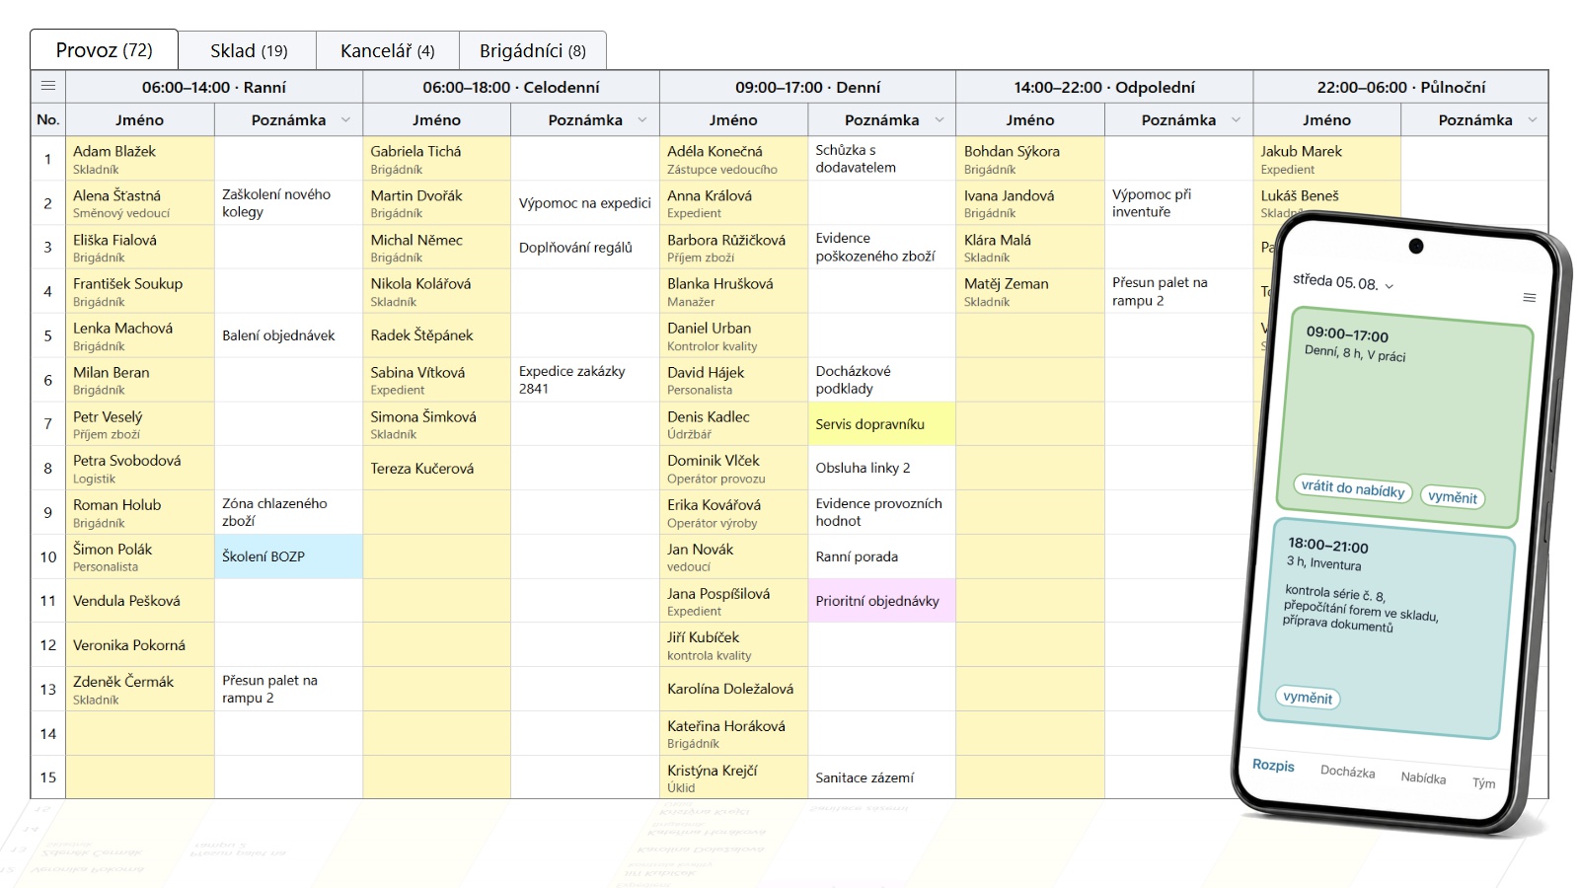Click the "22:00–06:00 · Půlnoční" shift header
The image size is (1579, 888).
click(x=1400, y=87)
